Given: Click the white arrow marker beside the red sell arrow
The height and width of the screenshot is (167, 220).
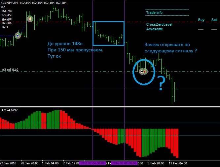Looking at the screenshot, I should (x=142, y=71).
